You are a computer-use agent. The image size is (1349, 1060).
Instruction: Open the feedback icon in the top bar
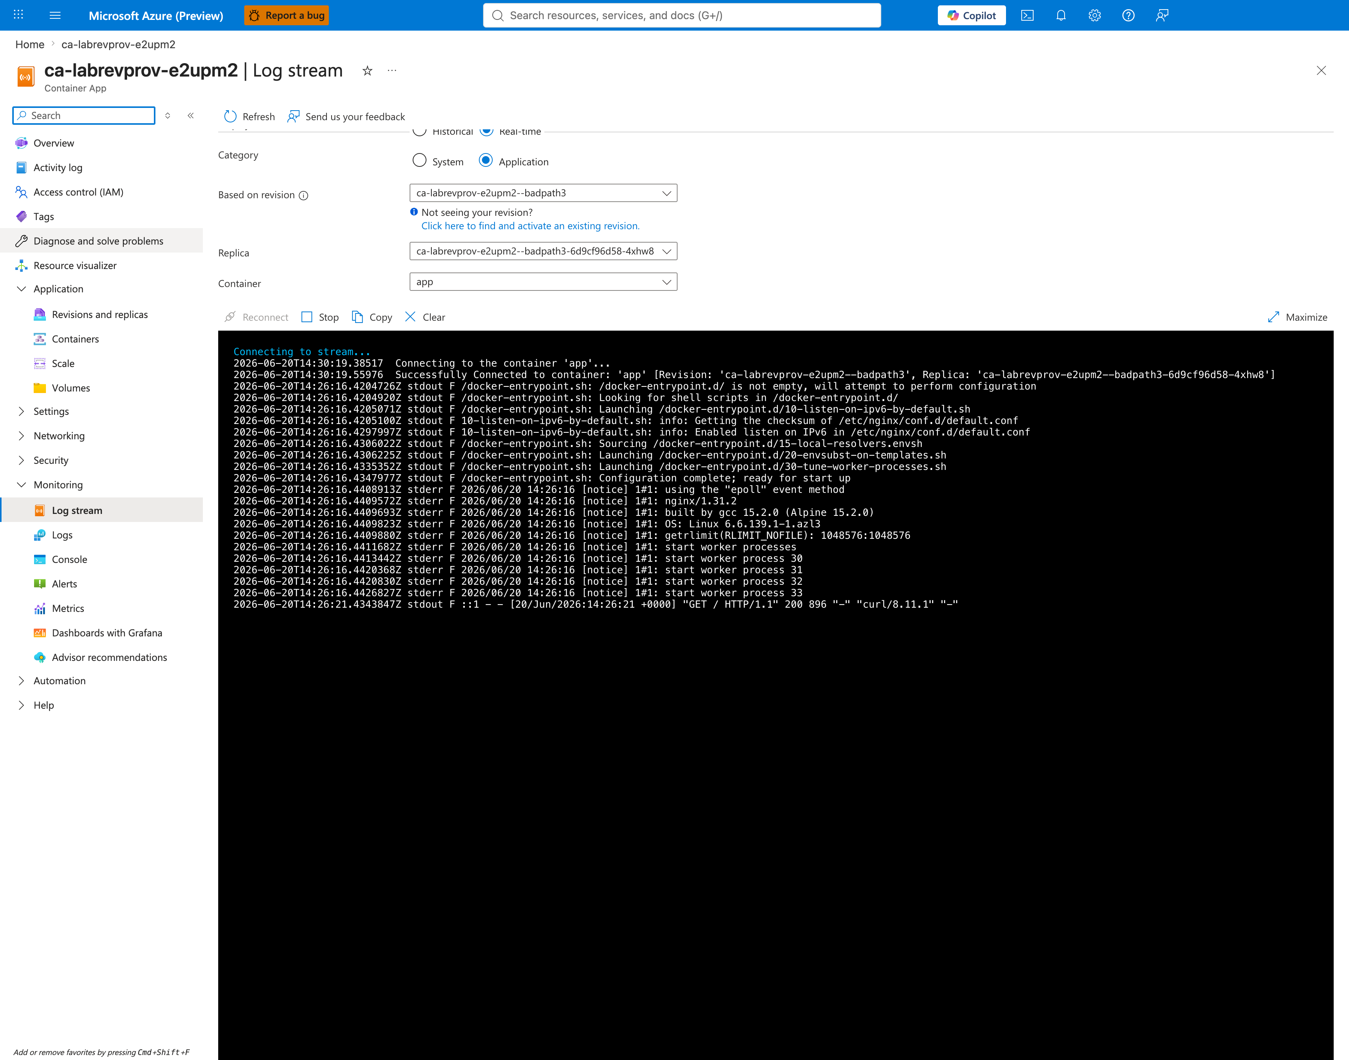click(1162, 16)
